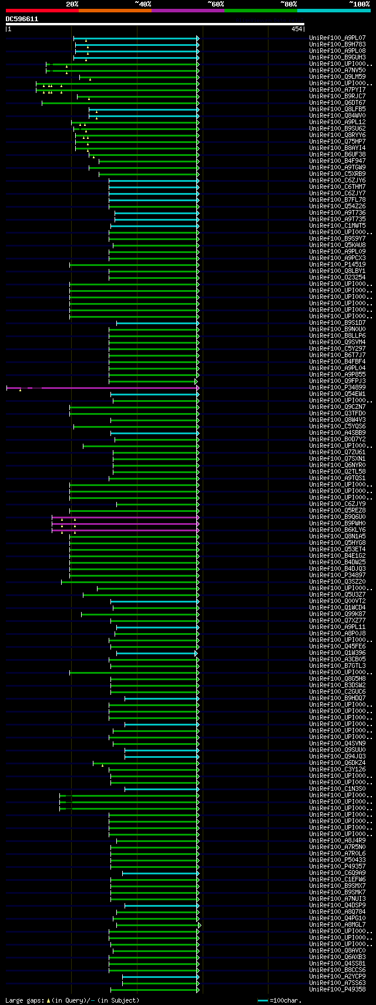Click the UniRef100_Q1W396 entry
Viewport: 376px width, 1005px height.
coord(337,653)
